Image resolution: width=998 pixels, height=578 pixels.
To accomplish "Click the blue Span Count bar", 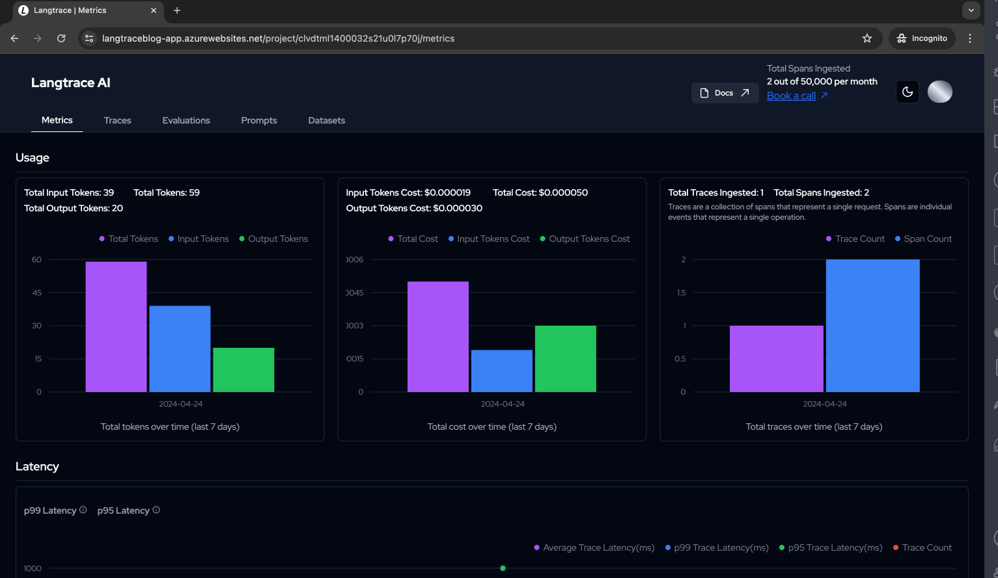I will click(x=873, y=326).
